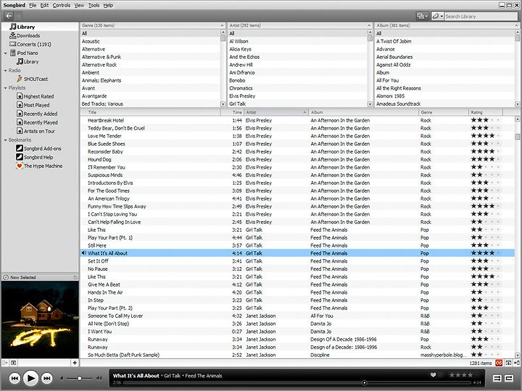
Task: Click the media view switcher icon
Action: click(420, 16)
